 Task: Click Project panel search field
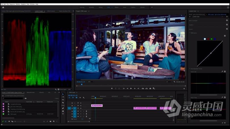pyautogui.click(x=12, y=98)
